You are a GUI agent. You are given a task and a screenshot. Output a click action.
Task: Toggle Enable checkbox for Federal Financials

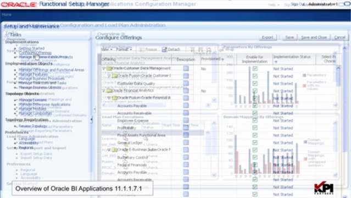pos(255,165)
